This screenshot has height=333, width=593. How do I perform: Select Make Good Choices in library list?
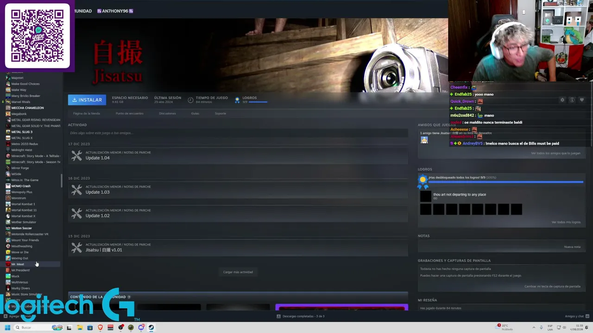tap(25, 84)
